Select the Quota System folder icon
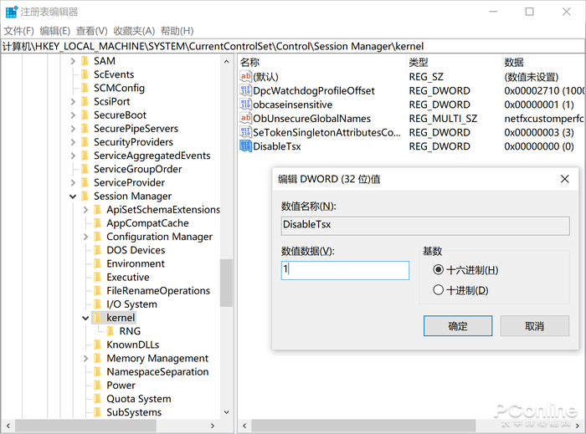 [x=98, y=399]
